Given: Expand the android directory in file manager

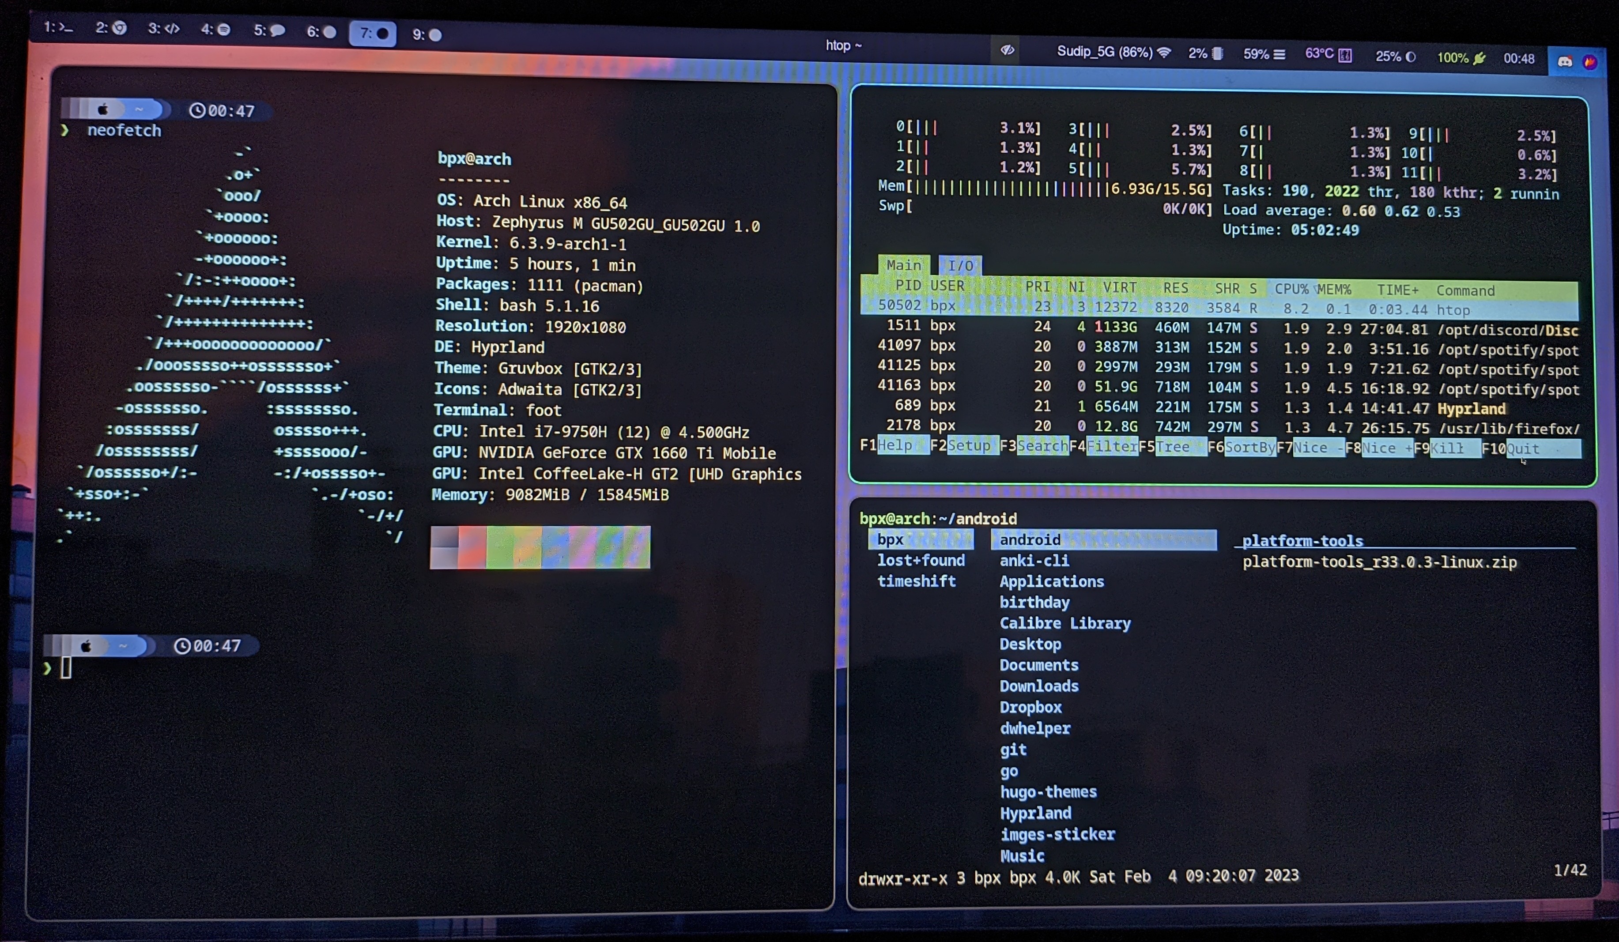Looking at the screenshot, I should 1030,539.
